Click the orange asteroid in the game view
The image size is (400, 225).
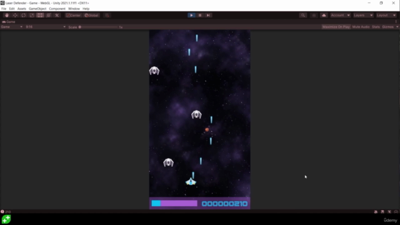(207, 129)
